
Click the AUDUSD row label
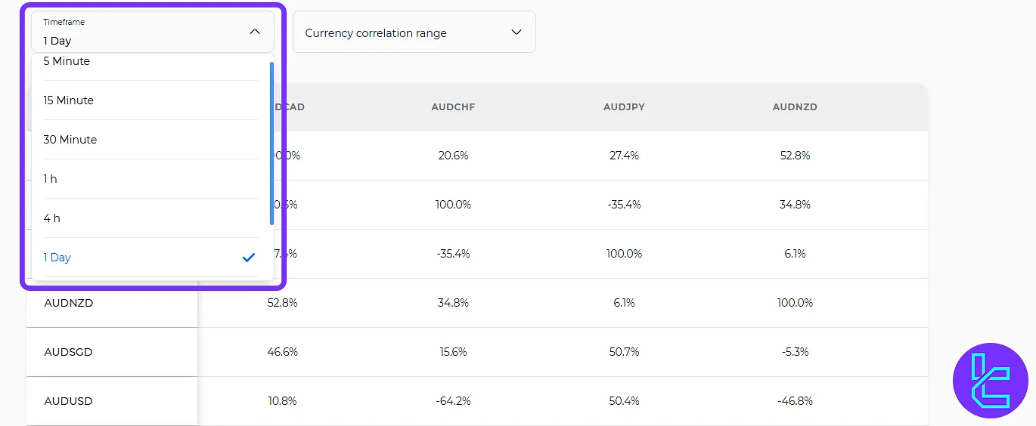(69, 401)
